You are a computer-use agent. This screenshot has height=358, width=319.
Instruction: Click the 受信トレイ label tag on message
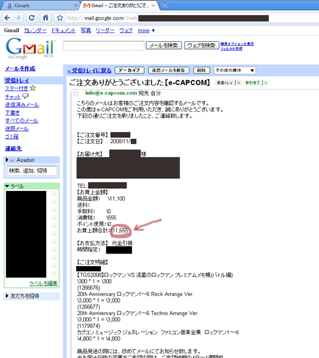click(x=225, y=83)
